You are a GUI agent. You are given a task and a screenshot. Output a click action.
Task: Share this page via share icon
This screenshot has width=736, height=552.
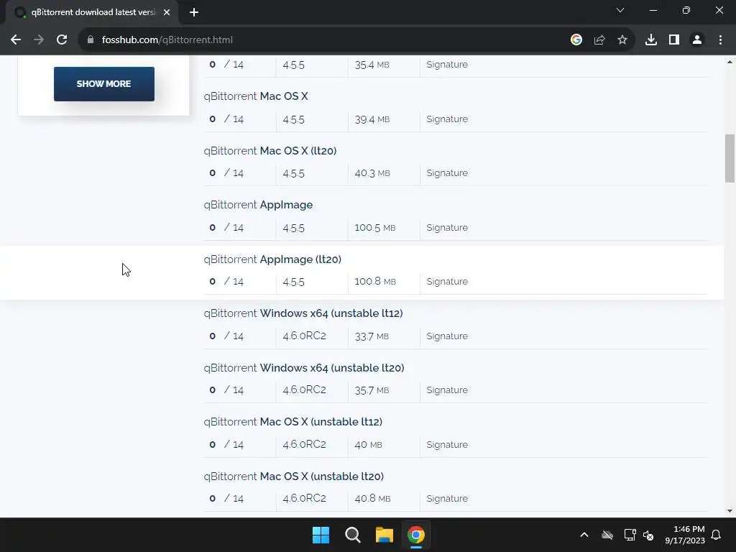tap(599, 40)
